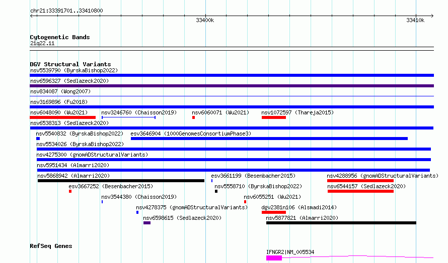Open nsv4275300 (gnomADStructuralVariants) label
448x263 pixels.
click(x=92, y=155)
